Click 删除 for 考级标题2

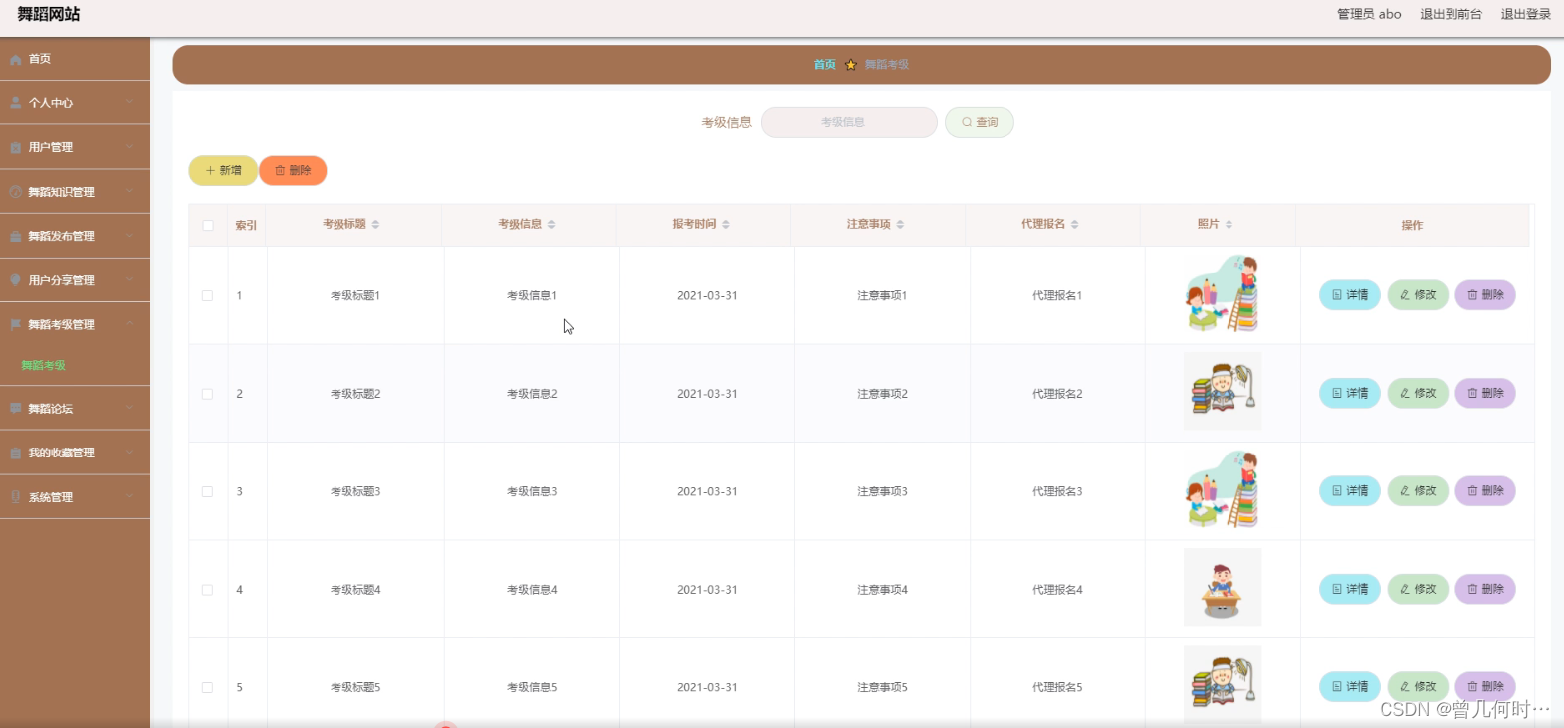click(x=1485, y=394)
